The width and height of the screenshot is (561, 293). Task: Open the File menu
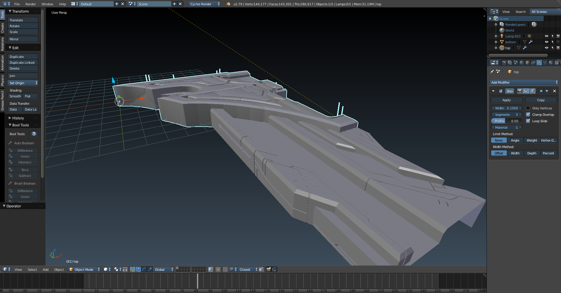(x=17, y=4)
